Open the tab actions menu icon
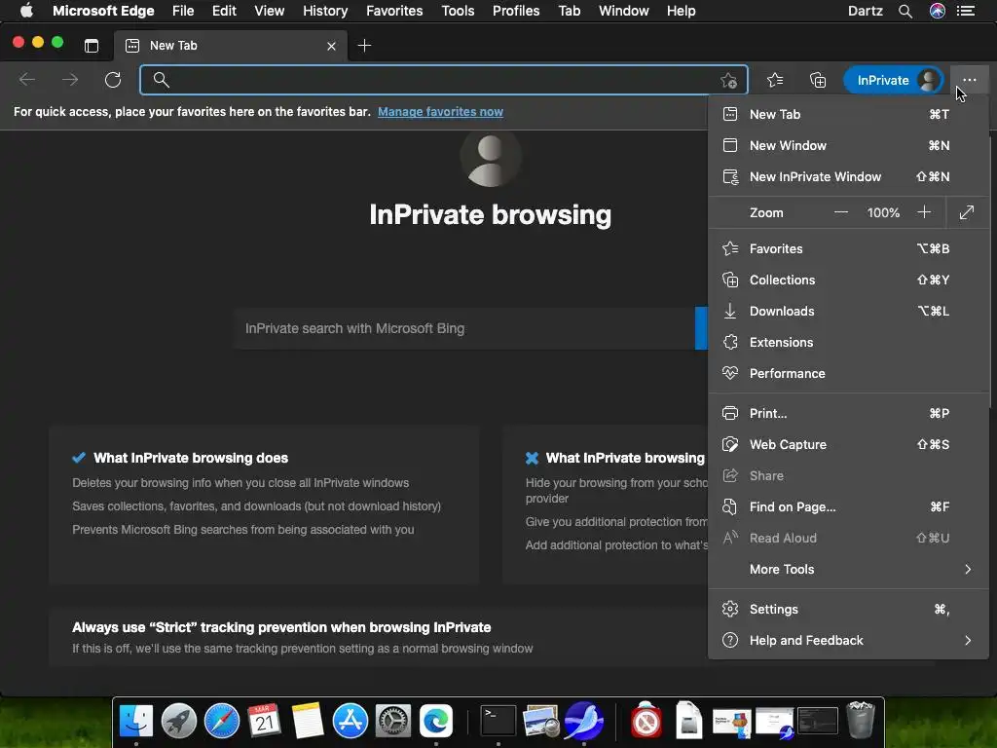The width and height of the screenshot is (997, 748). point(92,46)
